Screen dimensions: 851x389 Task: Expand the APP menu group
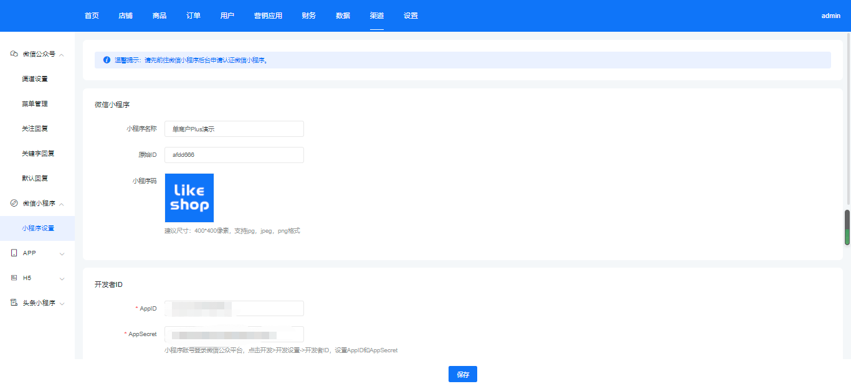point(62,254)
